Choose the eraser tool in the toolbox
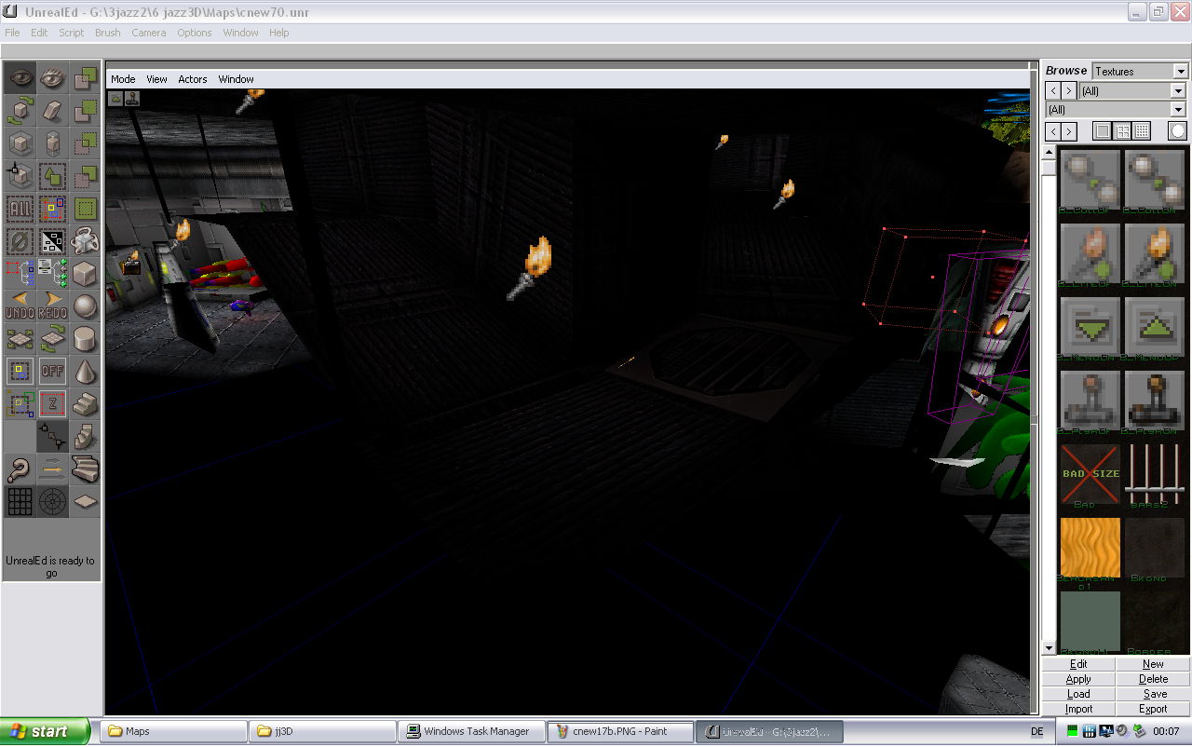The width and height of the screenshot is (1192, 747). [x=52, y=110]
